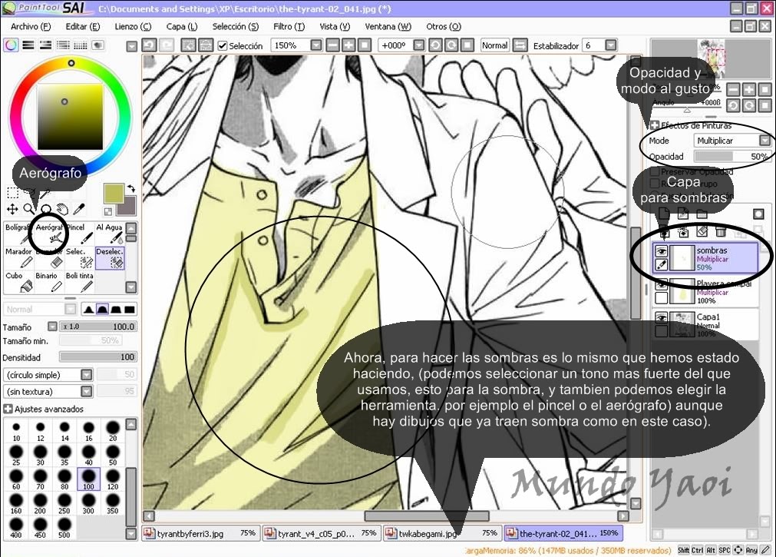
Task: Open the zoom percentage 150% dropdown
Action: (316, 45)
